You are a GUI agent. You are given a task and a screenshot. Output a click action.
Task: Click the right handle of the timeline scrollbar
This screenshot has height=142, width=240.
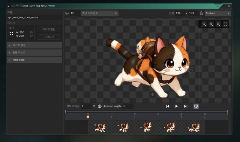click(227, 111)
